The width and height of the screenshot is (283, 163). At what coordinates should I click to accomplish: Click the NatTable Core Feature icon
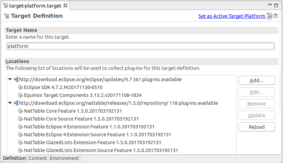point(21,111)
